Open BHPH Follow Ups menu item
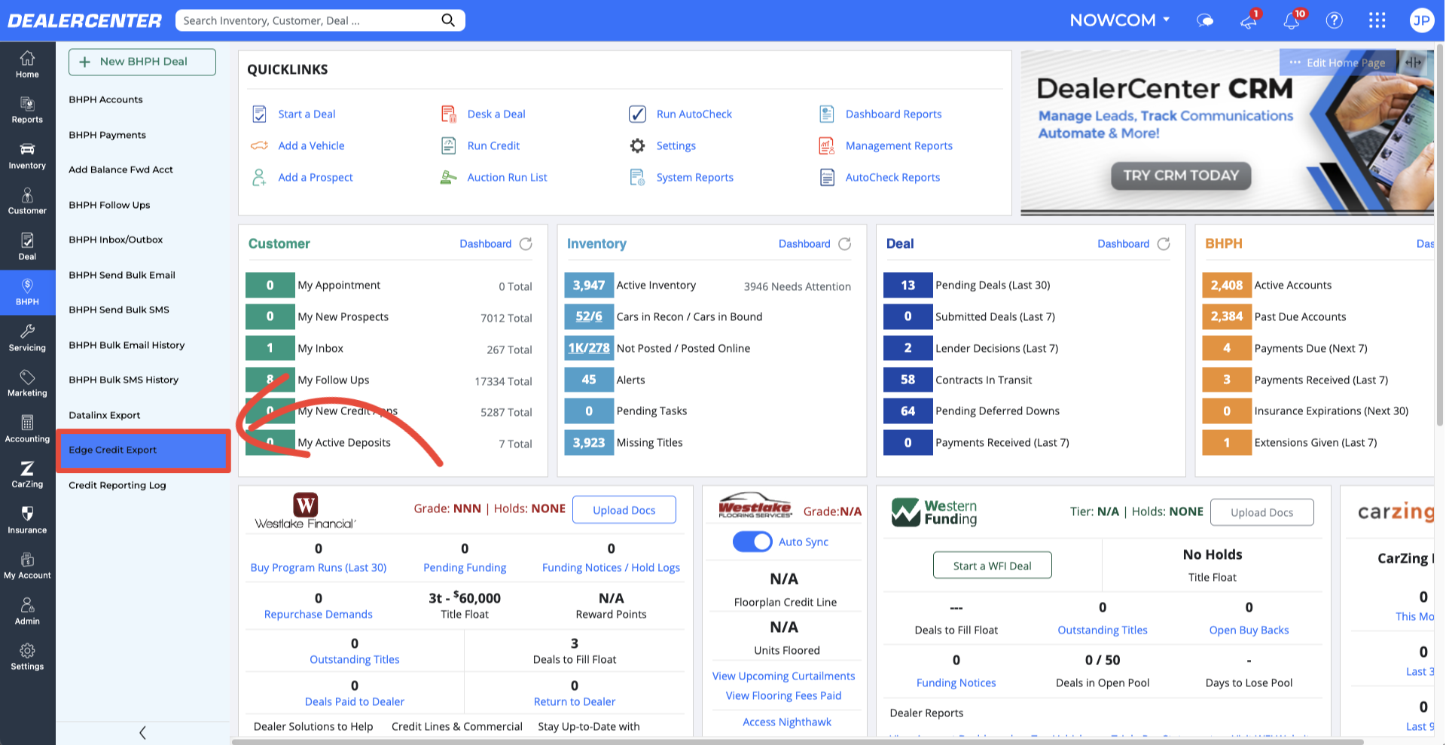Screen dimensions: 1446x745 coord(109,205)
